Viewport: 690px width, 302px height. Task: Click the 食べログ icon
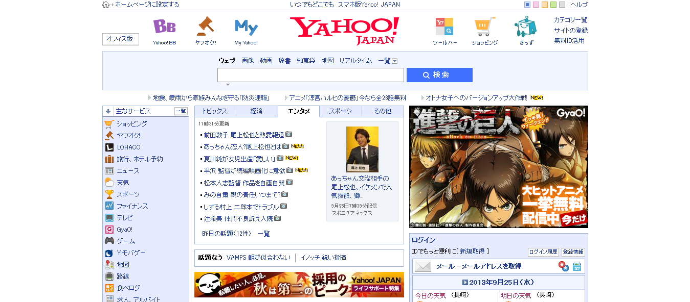(x=109, y=288)
